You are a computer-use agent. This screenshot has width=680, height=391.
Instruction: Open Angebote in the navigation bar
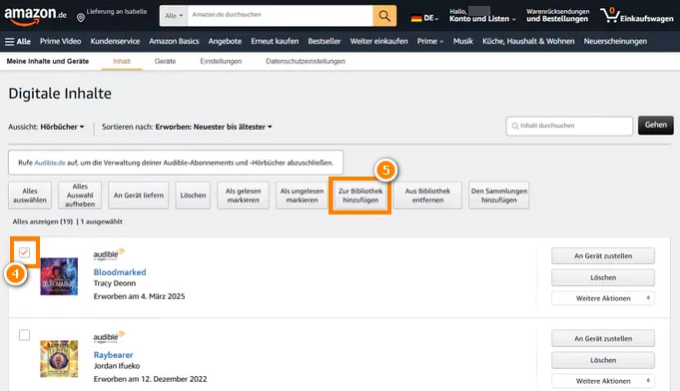(225, 41)
